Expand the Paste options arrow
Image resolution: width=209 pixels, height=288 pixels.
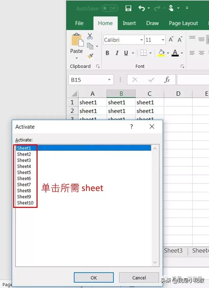[77, 58]
